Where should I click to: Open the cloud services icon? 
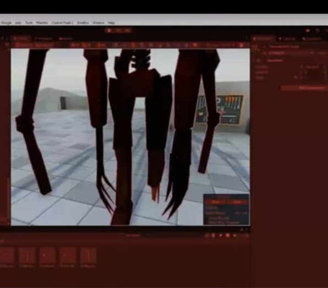[x=308, y=31]
